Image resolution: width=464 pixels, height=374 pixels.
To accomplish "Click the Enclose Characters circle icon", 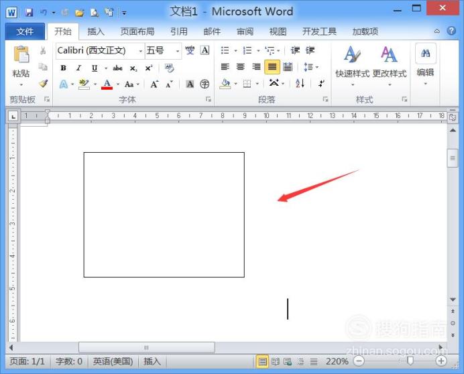I will (x=205, y=84).
